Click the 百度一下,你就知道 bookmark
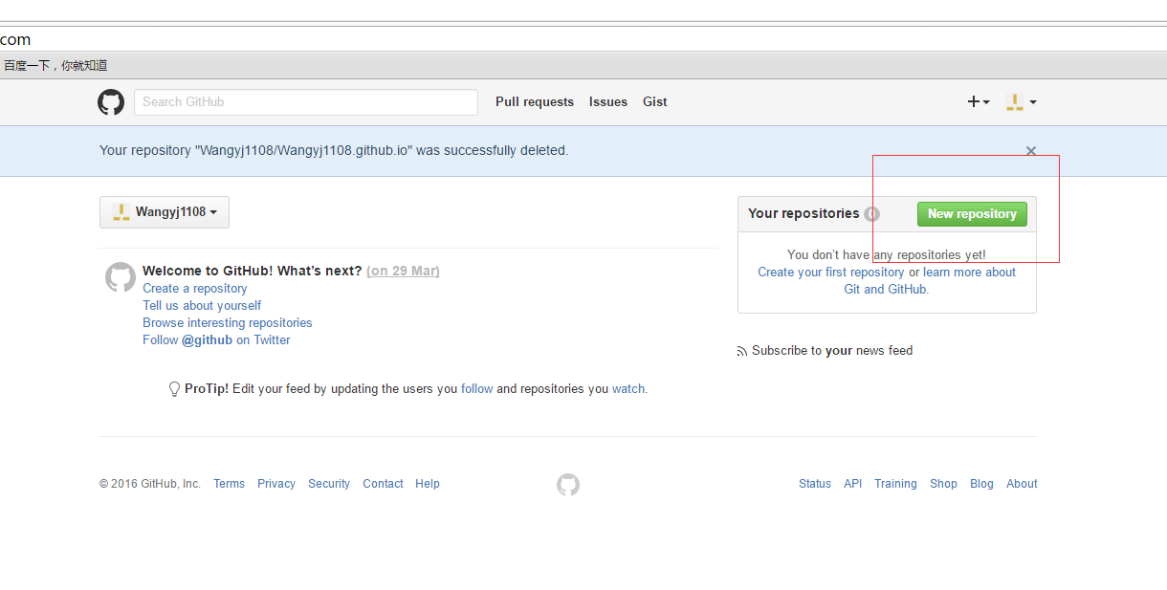The height and width of the screenshot is (590, 1167). coord(55,66)
